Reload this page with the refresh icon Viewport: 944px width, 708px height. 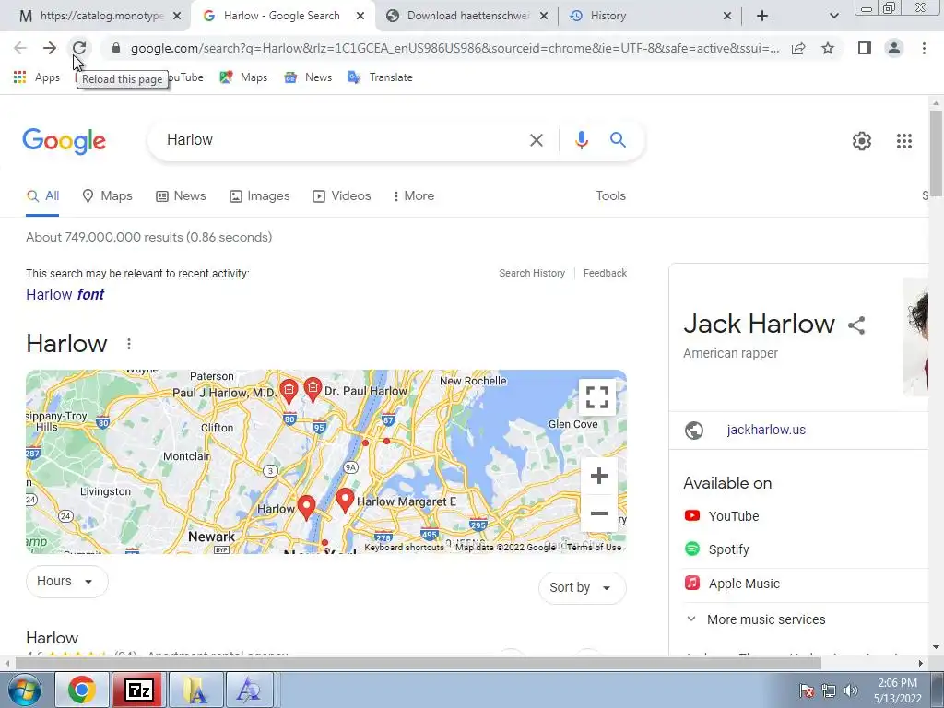79,48
